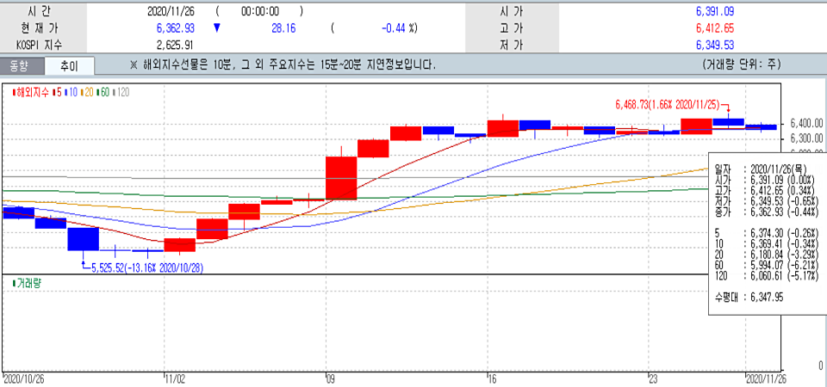Click the 23 date axis label
This screenshot has height=387, width=827.
(x=654, y=378)
